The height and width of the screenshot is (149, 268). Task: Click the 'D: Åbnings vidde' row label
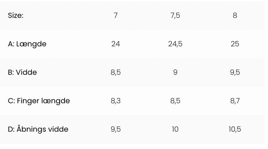point(38,129)
